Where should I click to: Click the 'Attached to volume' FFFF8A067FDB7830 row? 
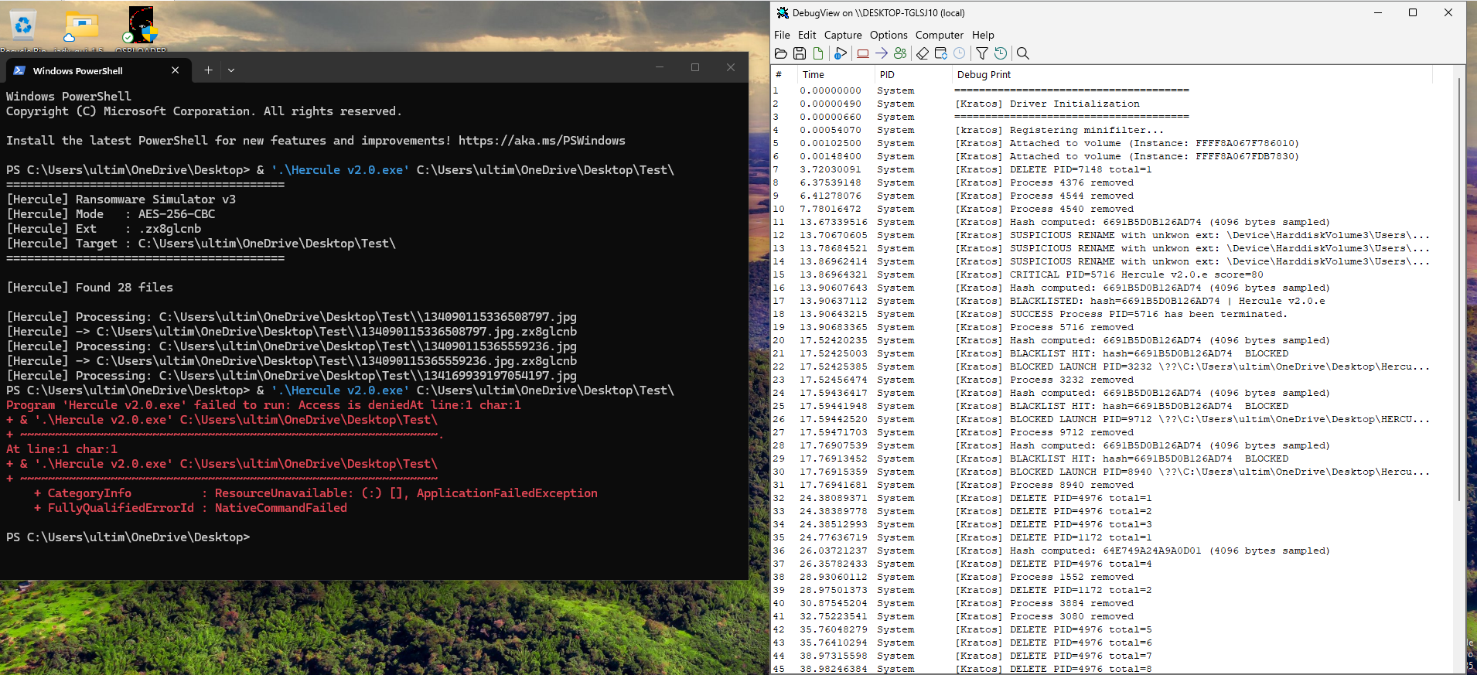(x=1114, y=156)
